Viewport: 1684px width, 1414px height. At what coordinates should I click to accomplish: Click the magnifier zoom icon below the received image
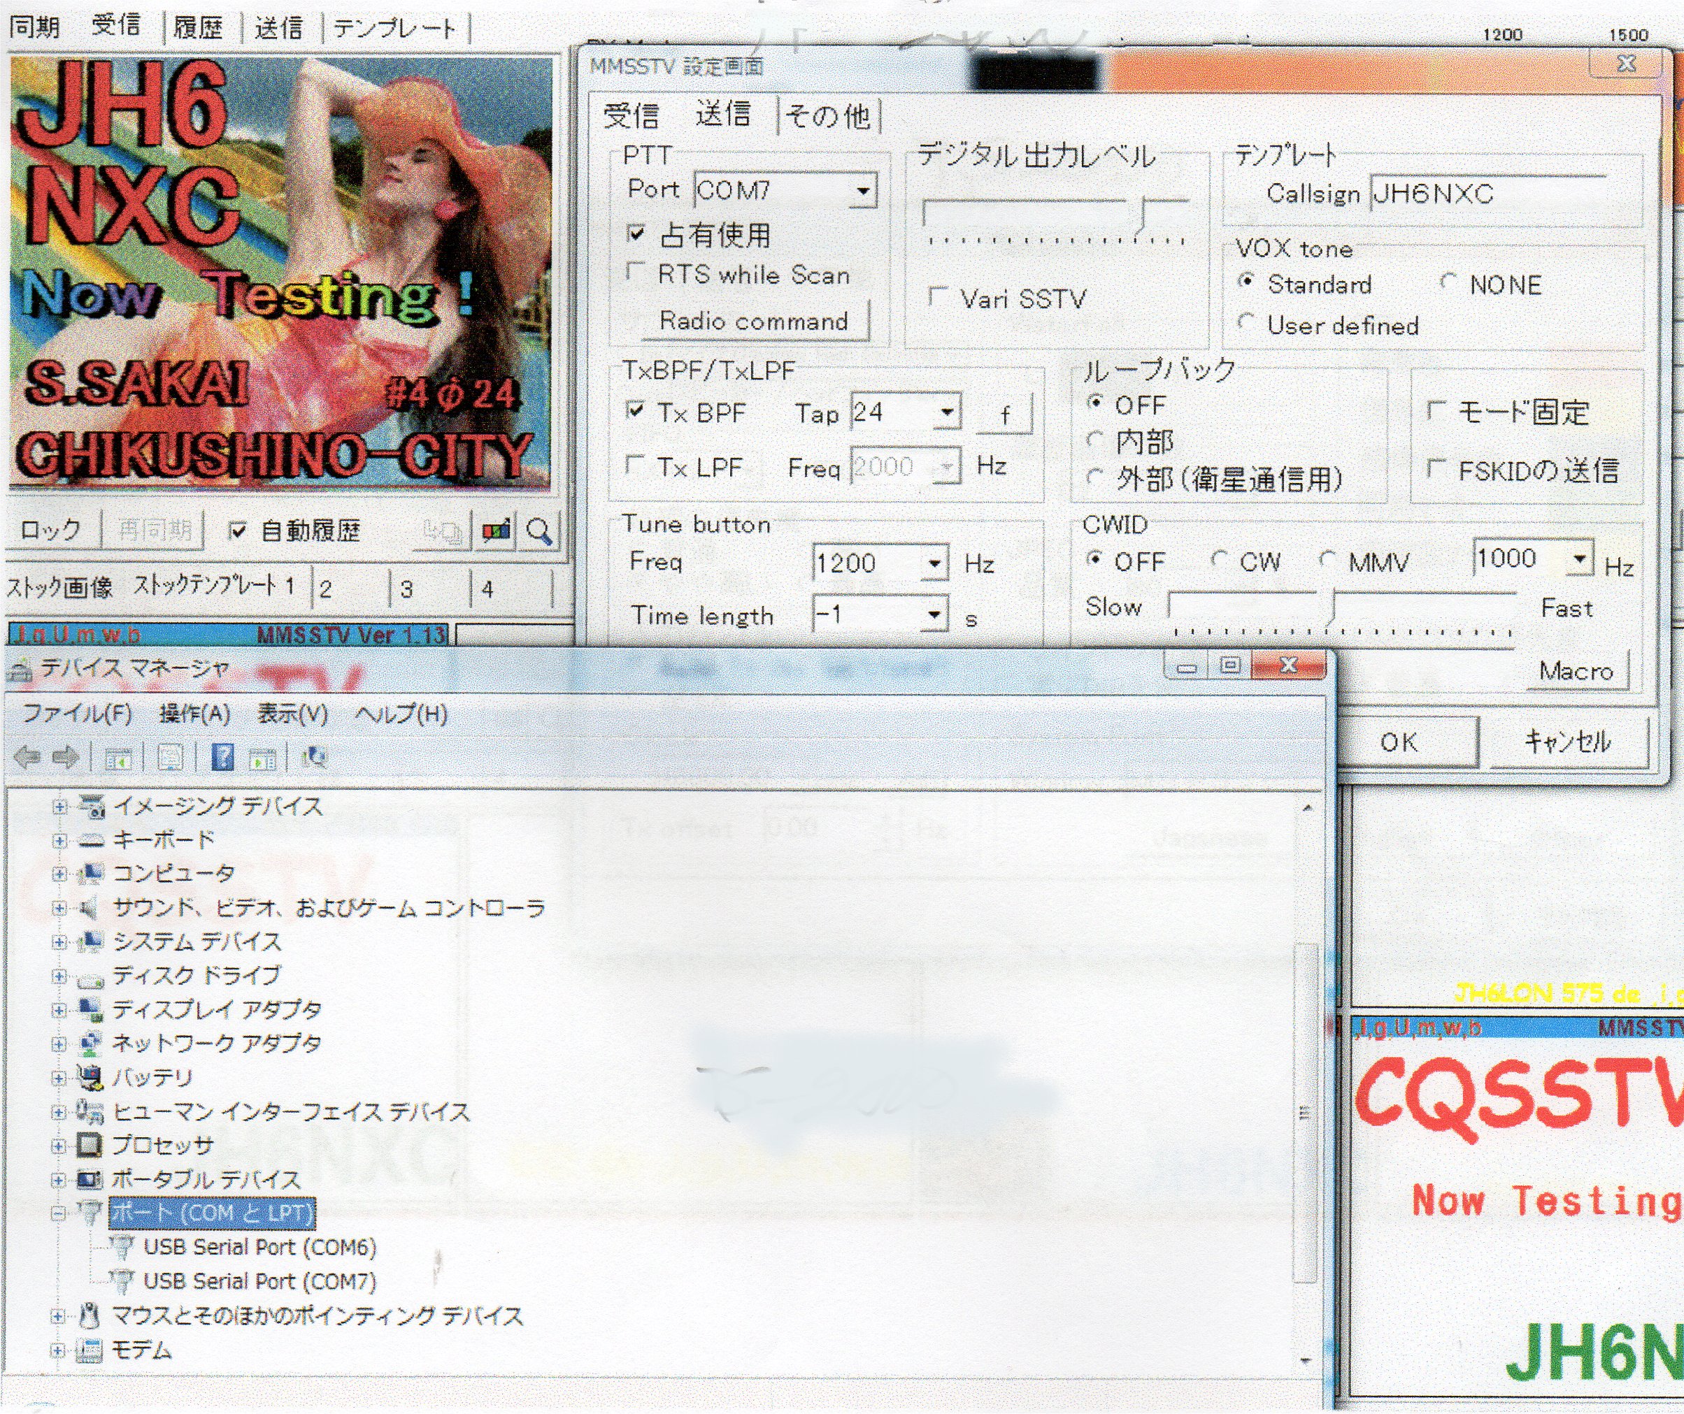540,531
